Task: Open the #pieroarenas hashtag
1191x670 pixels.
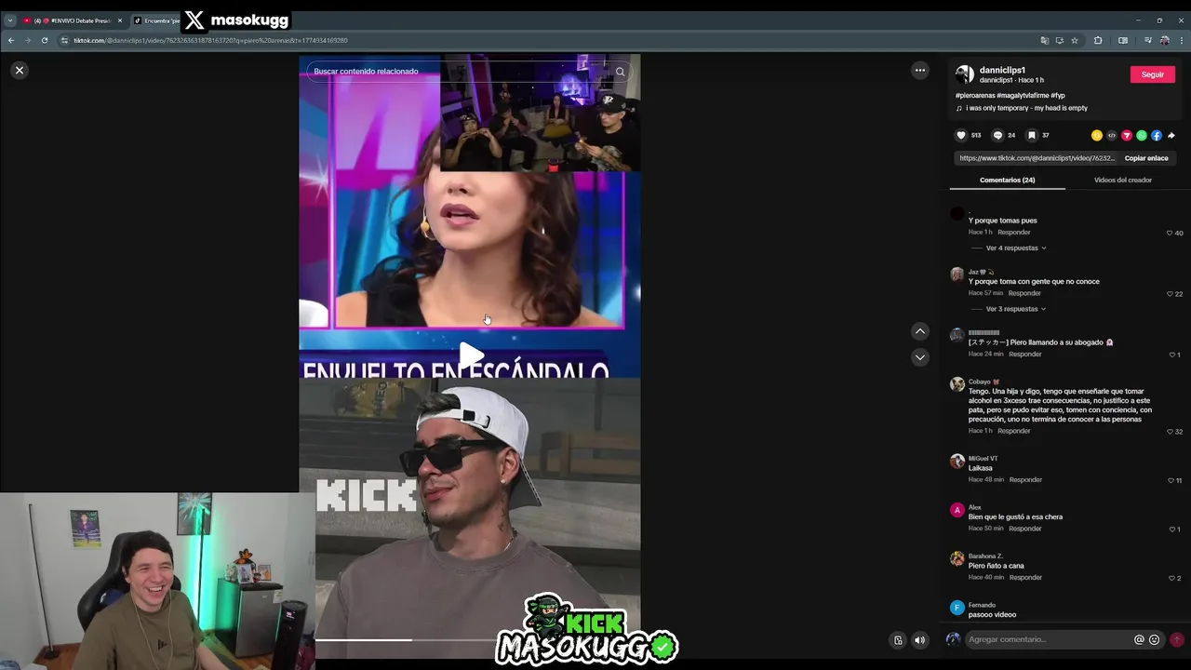Action: pos(975,95)
